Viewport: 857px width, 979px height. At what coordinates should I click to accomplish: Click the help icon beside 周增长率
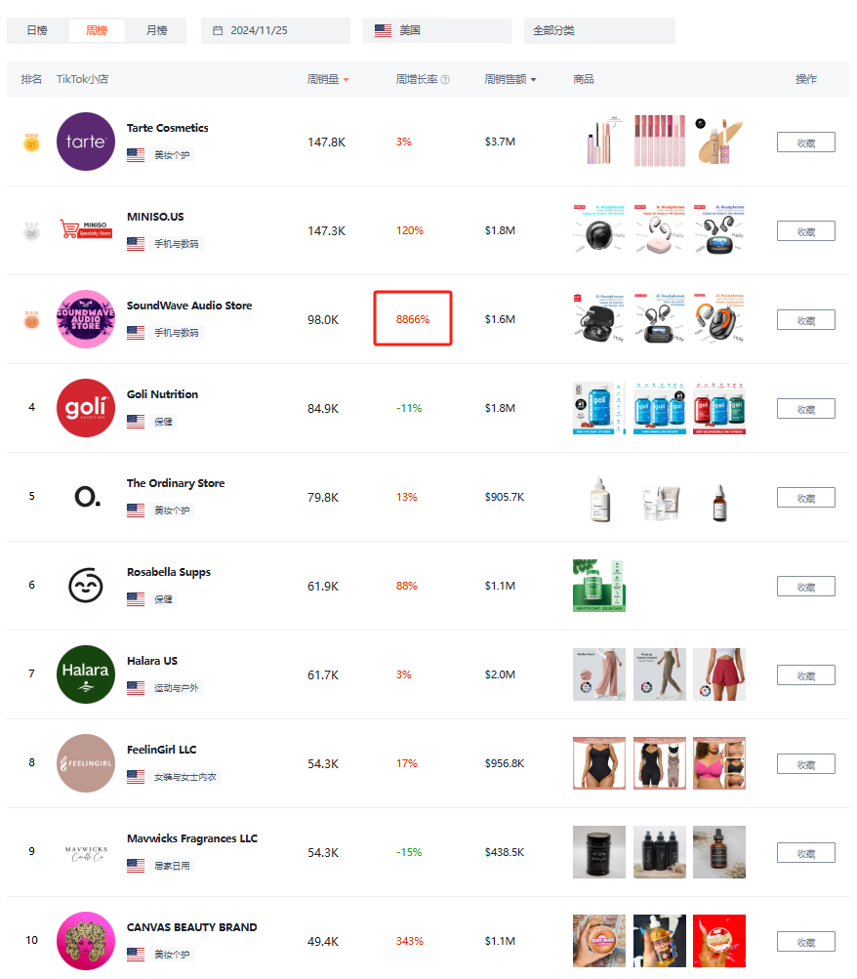click(x=445, y=79)
